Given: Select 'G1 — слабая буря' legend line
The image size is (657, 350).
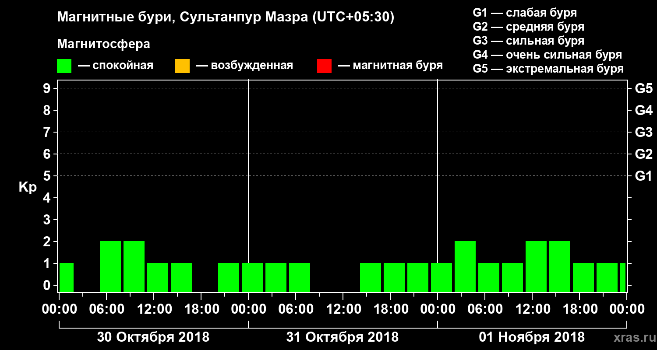Looking at the screenshot, I should (525, 12).
